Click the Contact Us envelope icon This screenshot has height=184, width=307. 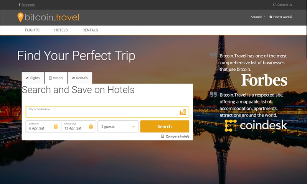pos(275,5)
